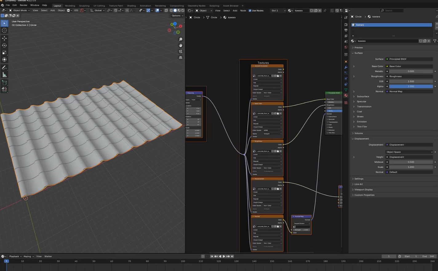The image size is (438, 271).
Task: Click the timeline Playback popover
Action: tap(15, 256)
